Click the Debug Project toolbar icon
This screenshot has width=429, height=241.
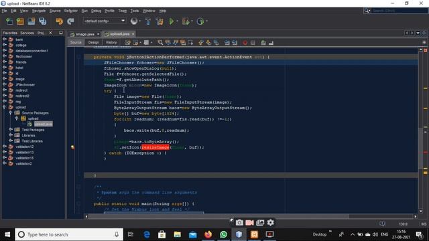click(x=186, y=21)
